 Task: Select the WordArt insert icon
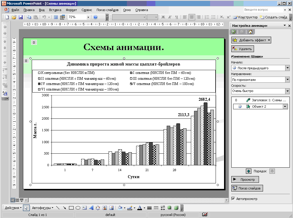(x=91, y=208)
